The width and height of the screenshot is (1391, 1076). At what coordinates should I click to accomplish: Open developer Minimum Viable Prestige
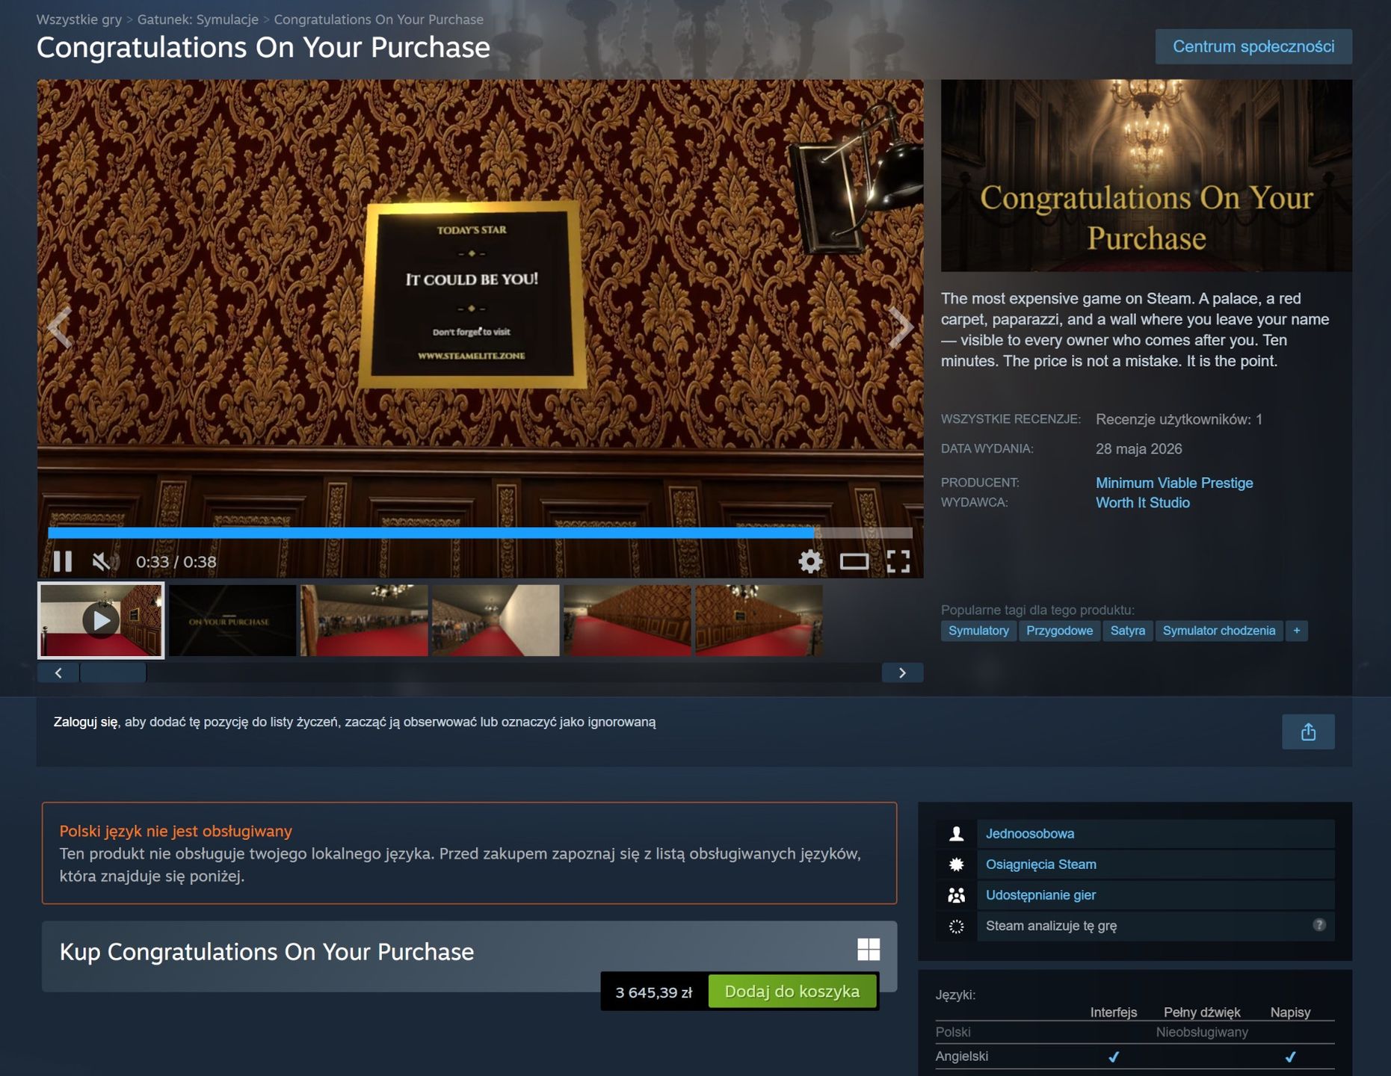[1174, 483]
